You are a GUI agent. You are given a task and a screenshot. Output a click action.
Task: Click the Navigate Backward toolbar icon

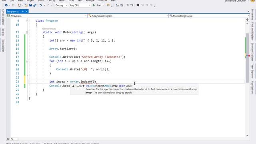(6, 5)
